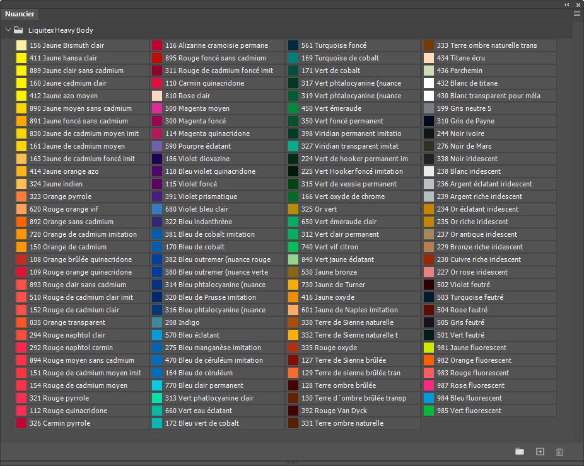Click the delete swatch trash icon
584x466 pixels.
559,452
